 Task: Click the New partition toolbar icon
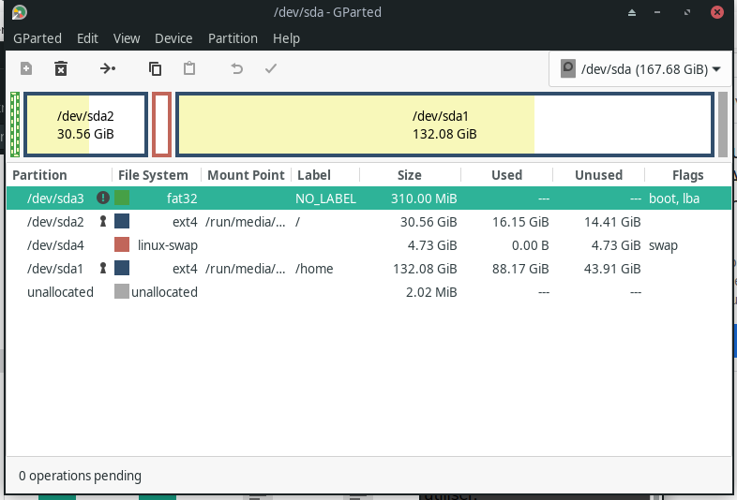pos(26,69)
